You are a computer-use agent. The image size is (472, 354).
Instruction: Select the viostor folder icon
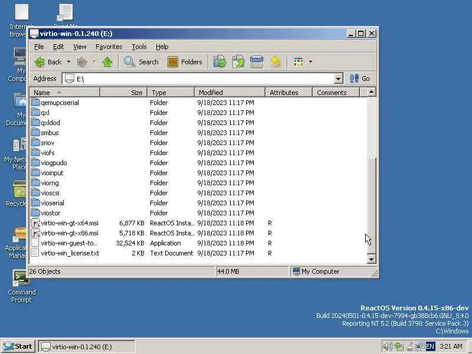35,213
